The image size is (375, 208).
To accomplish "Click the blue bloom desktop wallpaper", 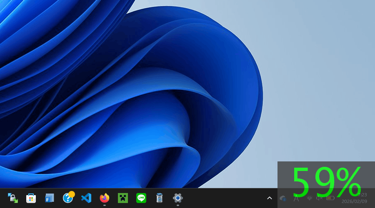I will [x=167, y=104].
